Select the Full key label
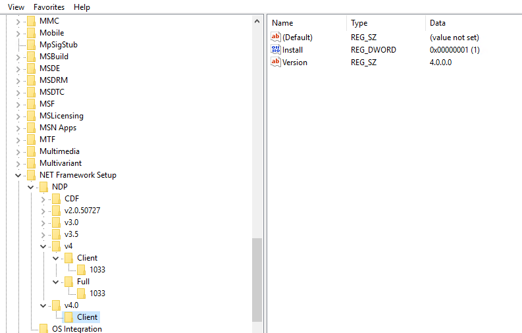 point(83,282)
